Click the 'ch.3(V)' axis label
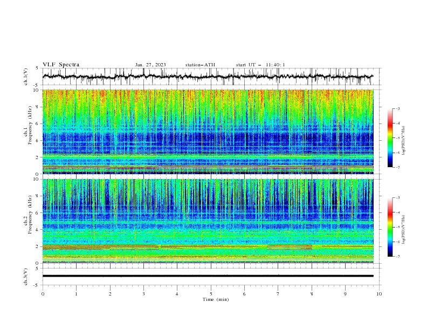 26,277
